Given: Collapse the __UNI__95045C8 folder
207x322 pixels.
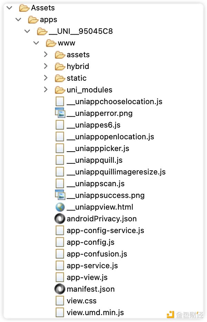Looking at the screenshot, I should 27,31.
